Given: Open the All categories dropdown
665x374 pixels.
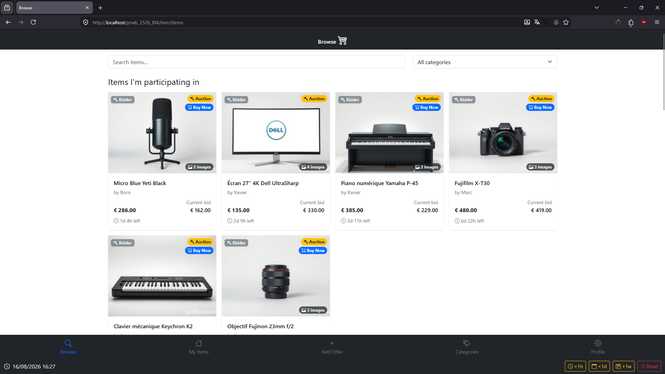Looking at the screenshot, I should tap(485, 62).
